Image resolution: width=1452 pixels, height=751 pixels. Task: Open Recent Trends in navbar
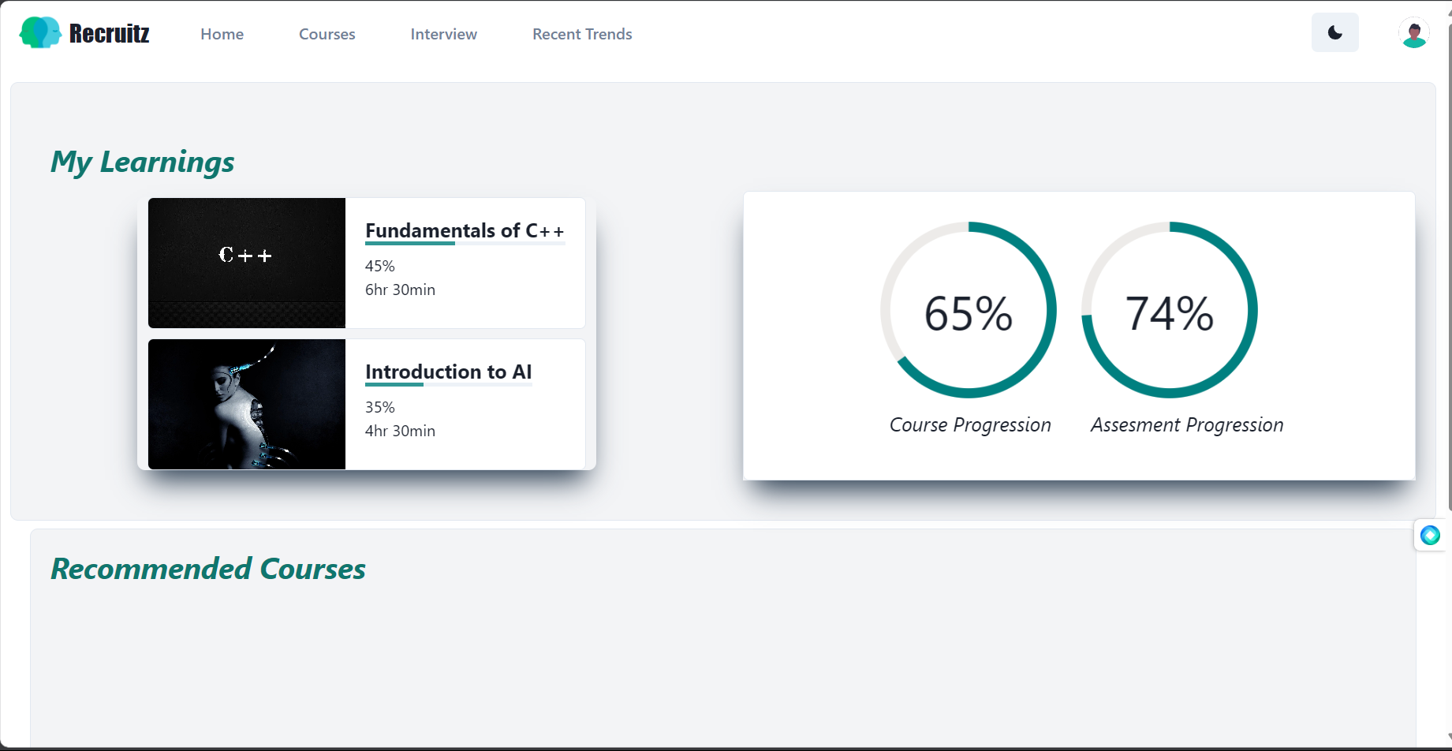pos(582,34)
